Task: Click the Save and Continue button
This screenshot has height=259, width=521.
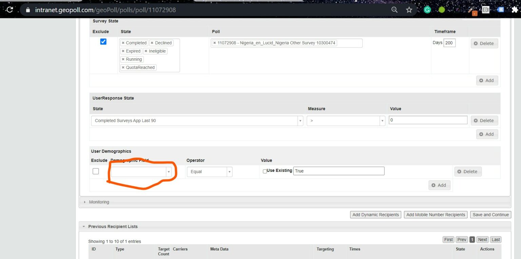Action: point(490,215)
